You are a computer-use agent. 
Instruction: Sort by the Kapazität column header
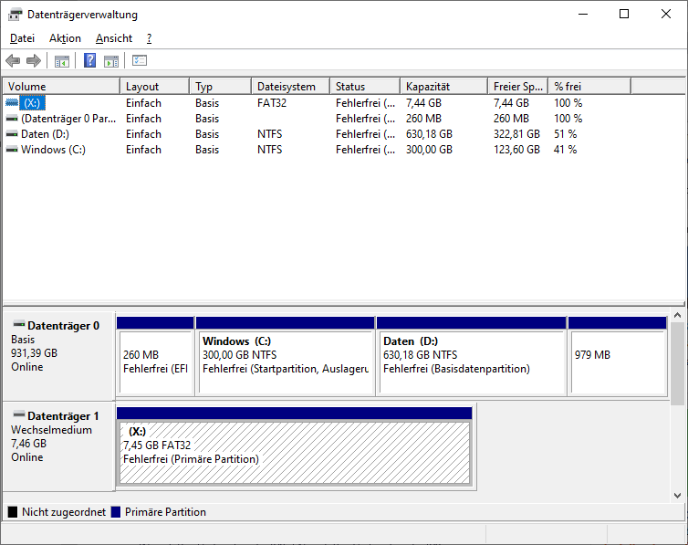pos(444,87)
